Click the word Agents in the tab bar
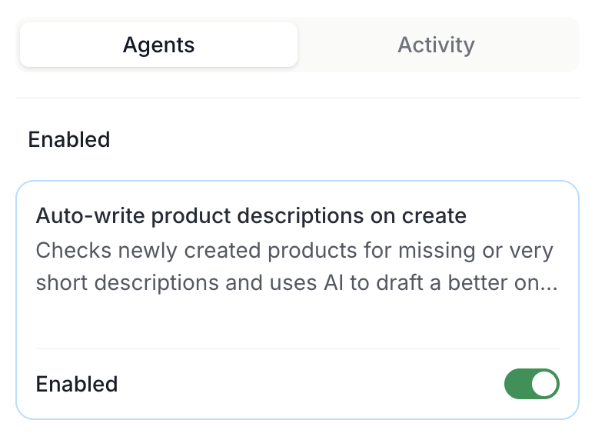Screen dimensions: 595x440 point(158,45)
